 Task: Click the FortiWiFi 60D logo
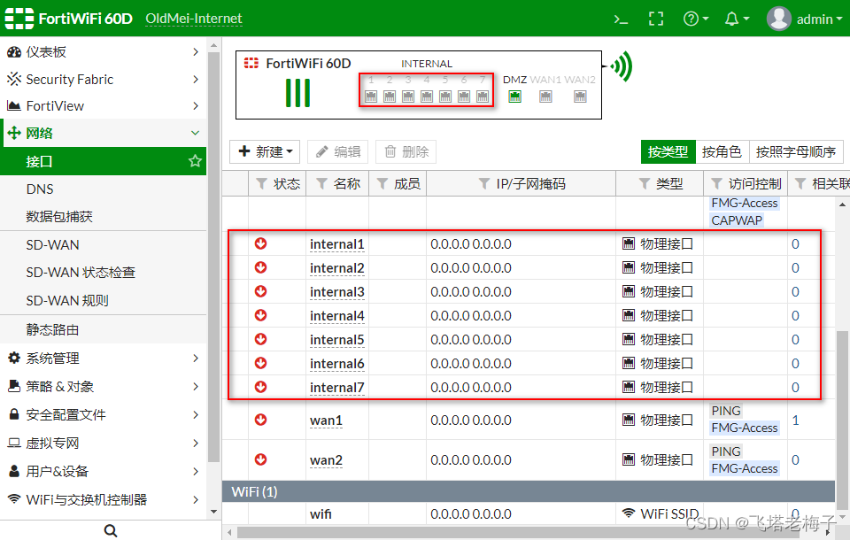point(69,19)
